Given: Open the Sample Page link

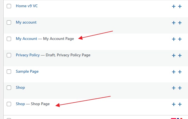Looking at the screenshot, I should tap(27, 72).
